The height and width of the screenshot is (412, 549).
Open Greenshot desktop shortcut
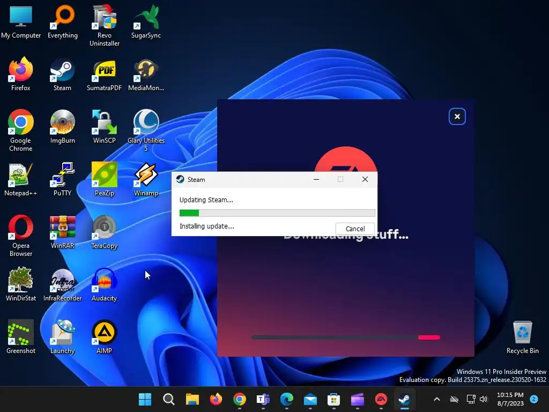21,337
